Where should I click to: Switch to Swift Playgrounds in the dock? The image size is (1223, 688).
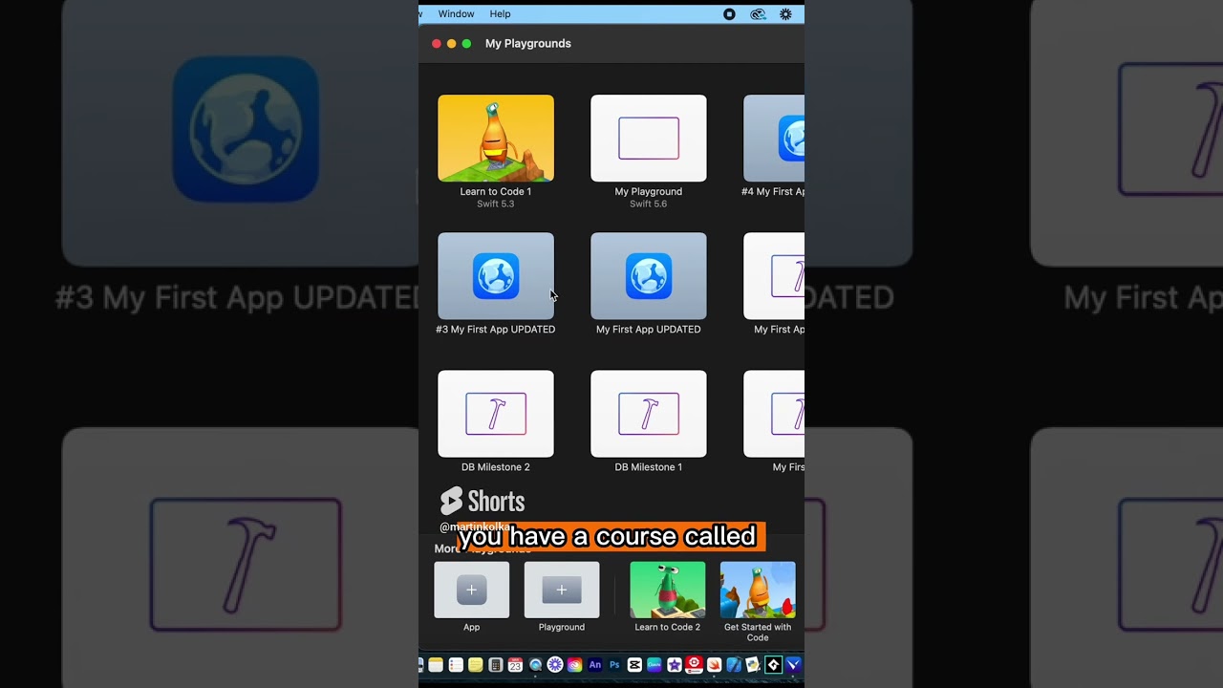(714, 665)
